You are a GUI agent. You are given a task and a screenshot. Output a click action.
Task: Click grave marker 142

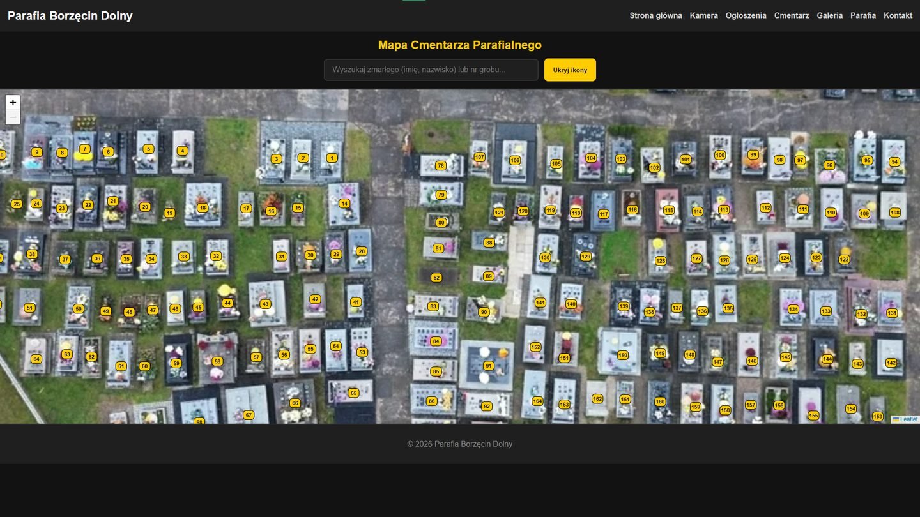(x=891, y=363)
